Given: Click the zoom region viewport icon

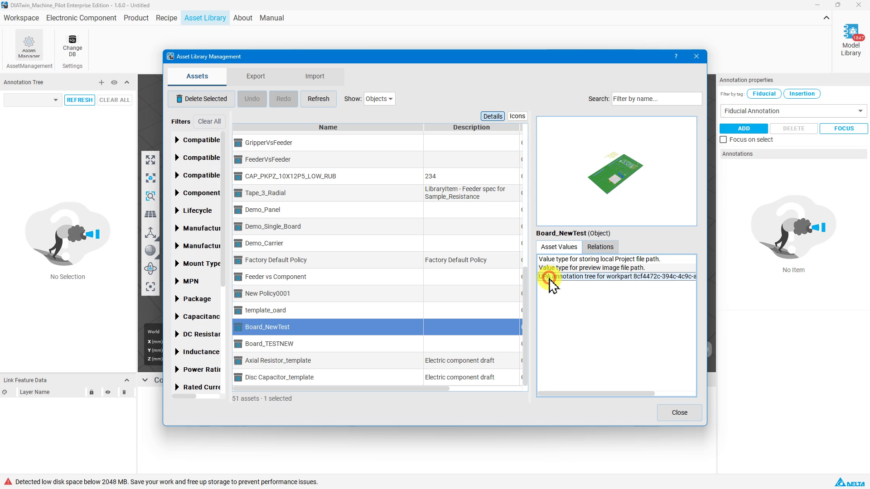Looking at the screenshot, I should pyautogui.click(x=150, y=196).
